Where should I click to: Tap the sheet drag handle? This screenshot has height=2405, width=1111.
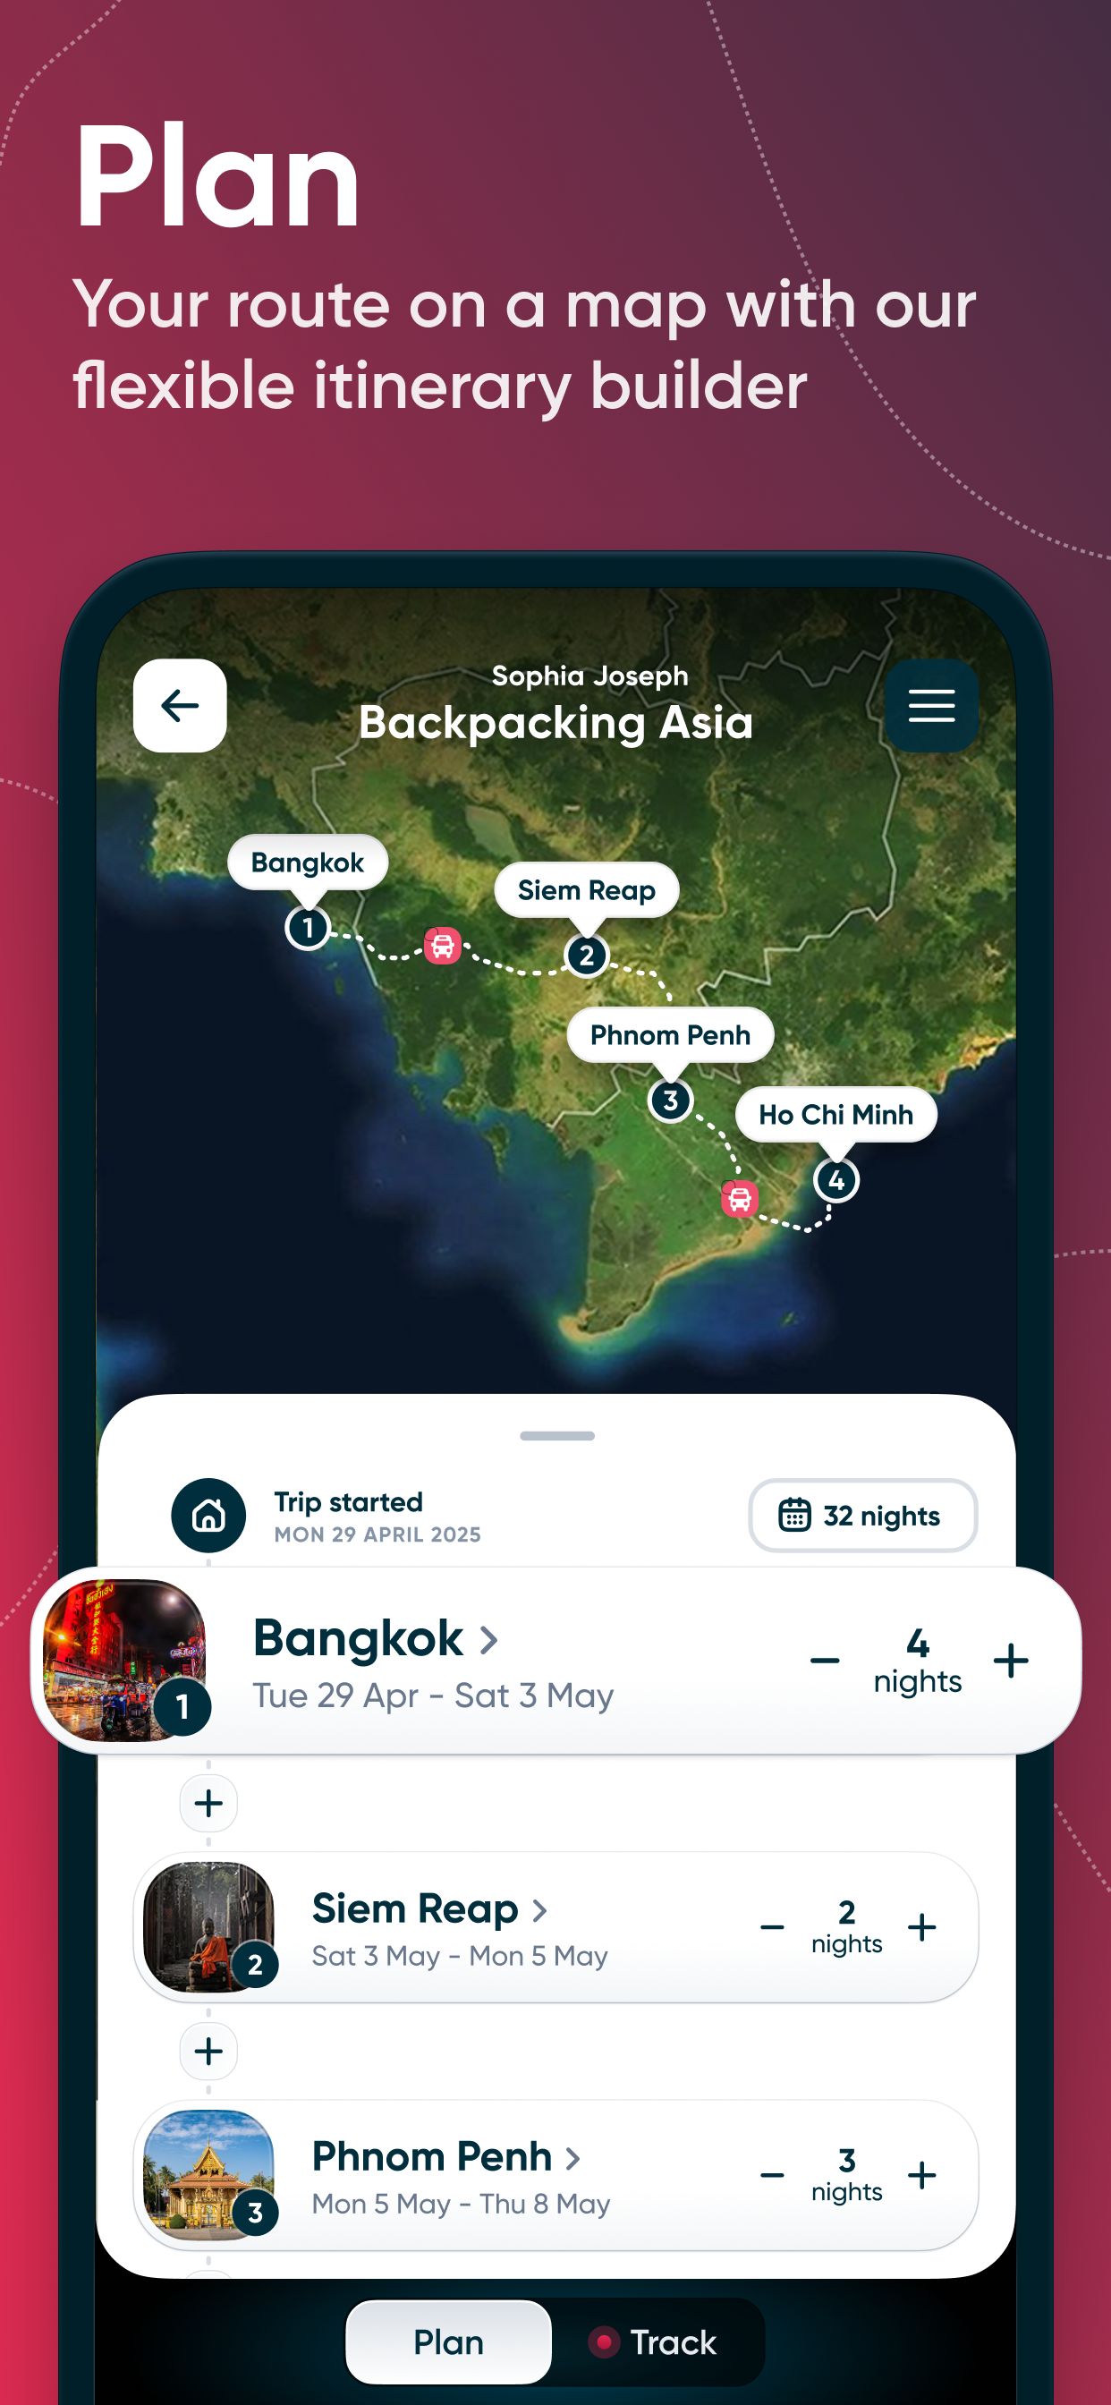click(x=557, y=1436)
